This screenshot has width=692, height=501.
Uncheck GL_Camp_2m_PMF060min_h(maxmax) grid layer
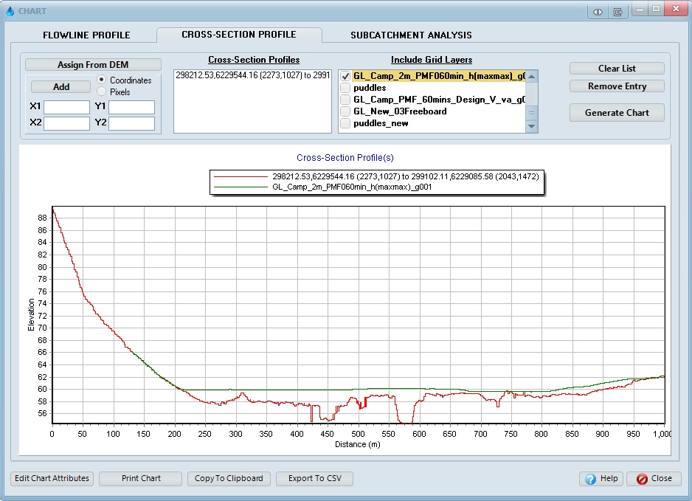coord(345,76)
